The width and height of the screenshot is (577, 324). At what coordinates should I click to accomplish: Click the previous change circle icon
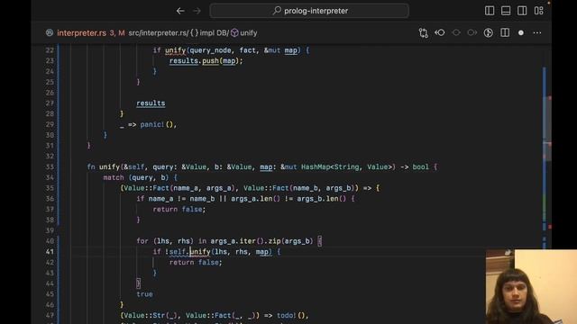456,33
